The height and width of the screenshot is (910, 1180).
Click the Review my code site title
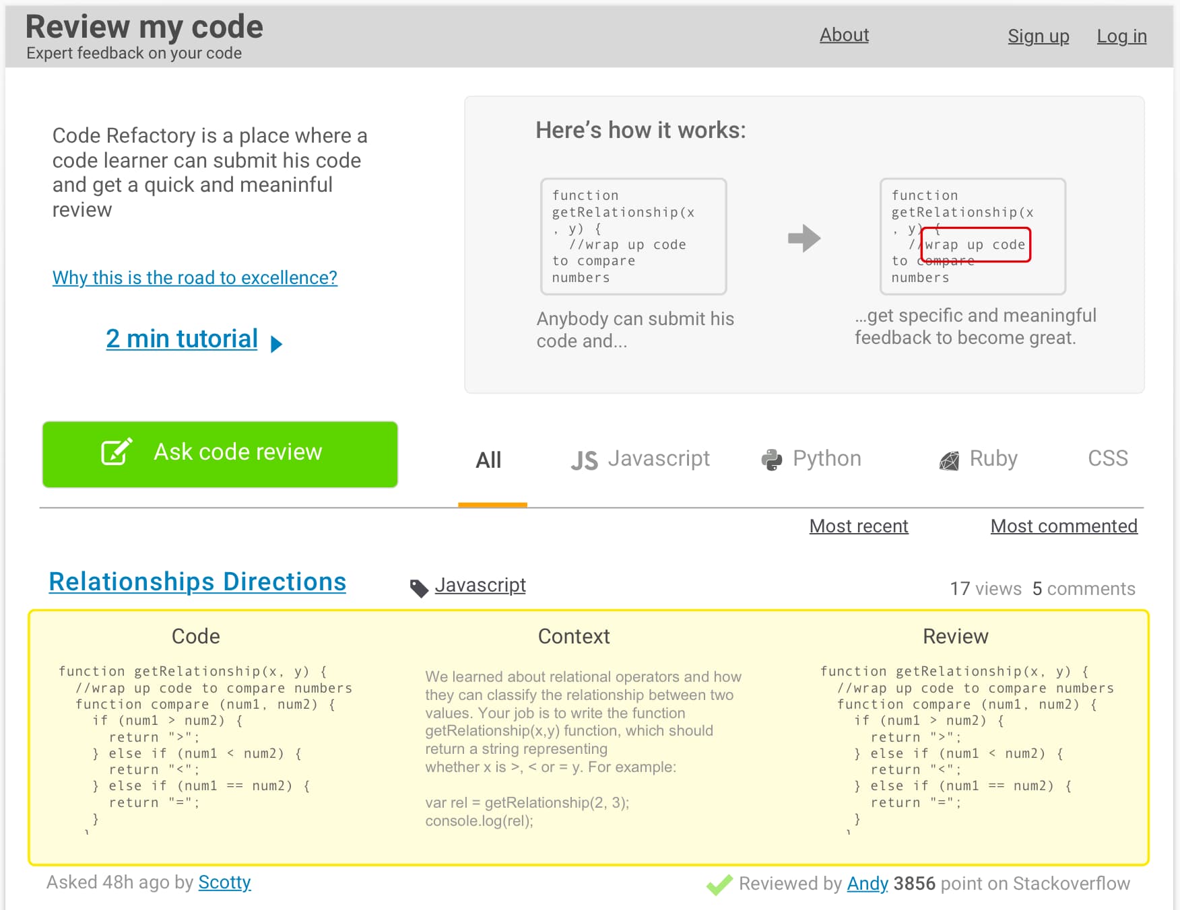coord(144,27)
